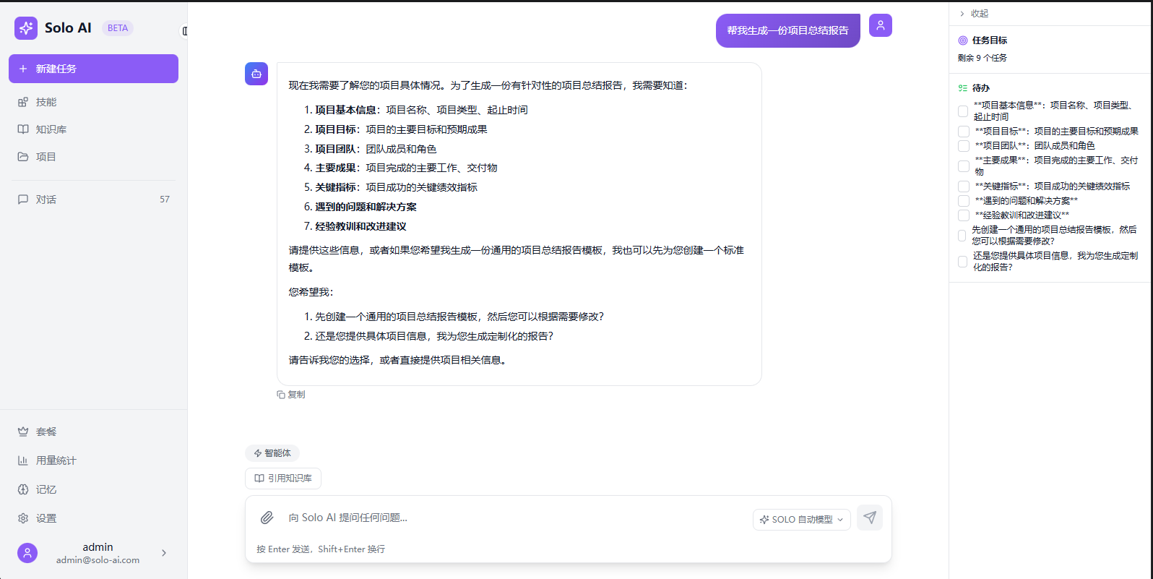Click the paperclip attachment icon
This screenshot has height=579, width=1153.
[267, 518]
